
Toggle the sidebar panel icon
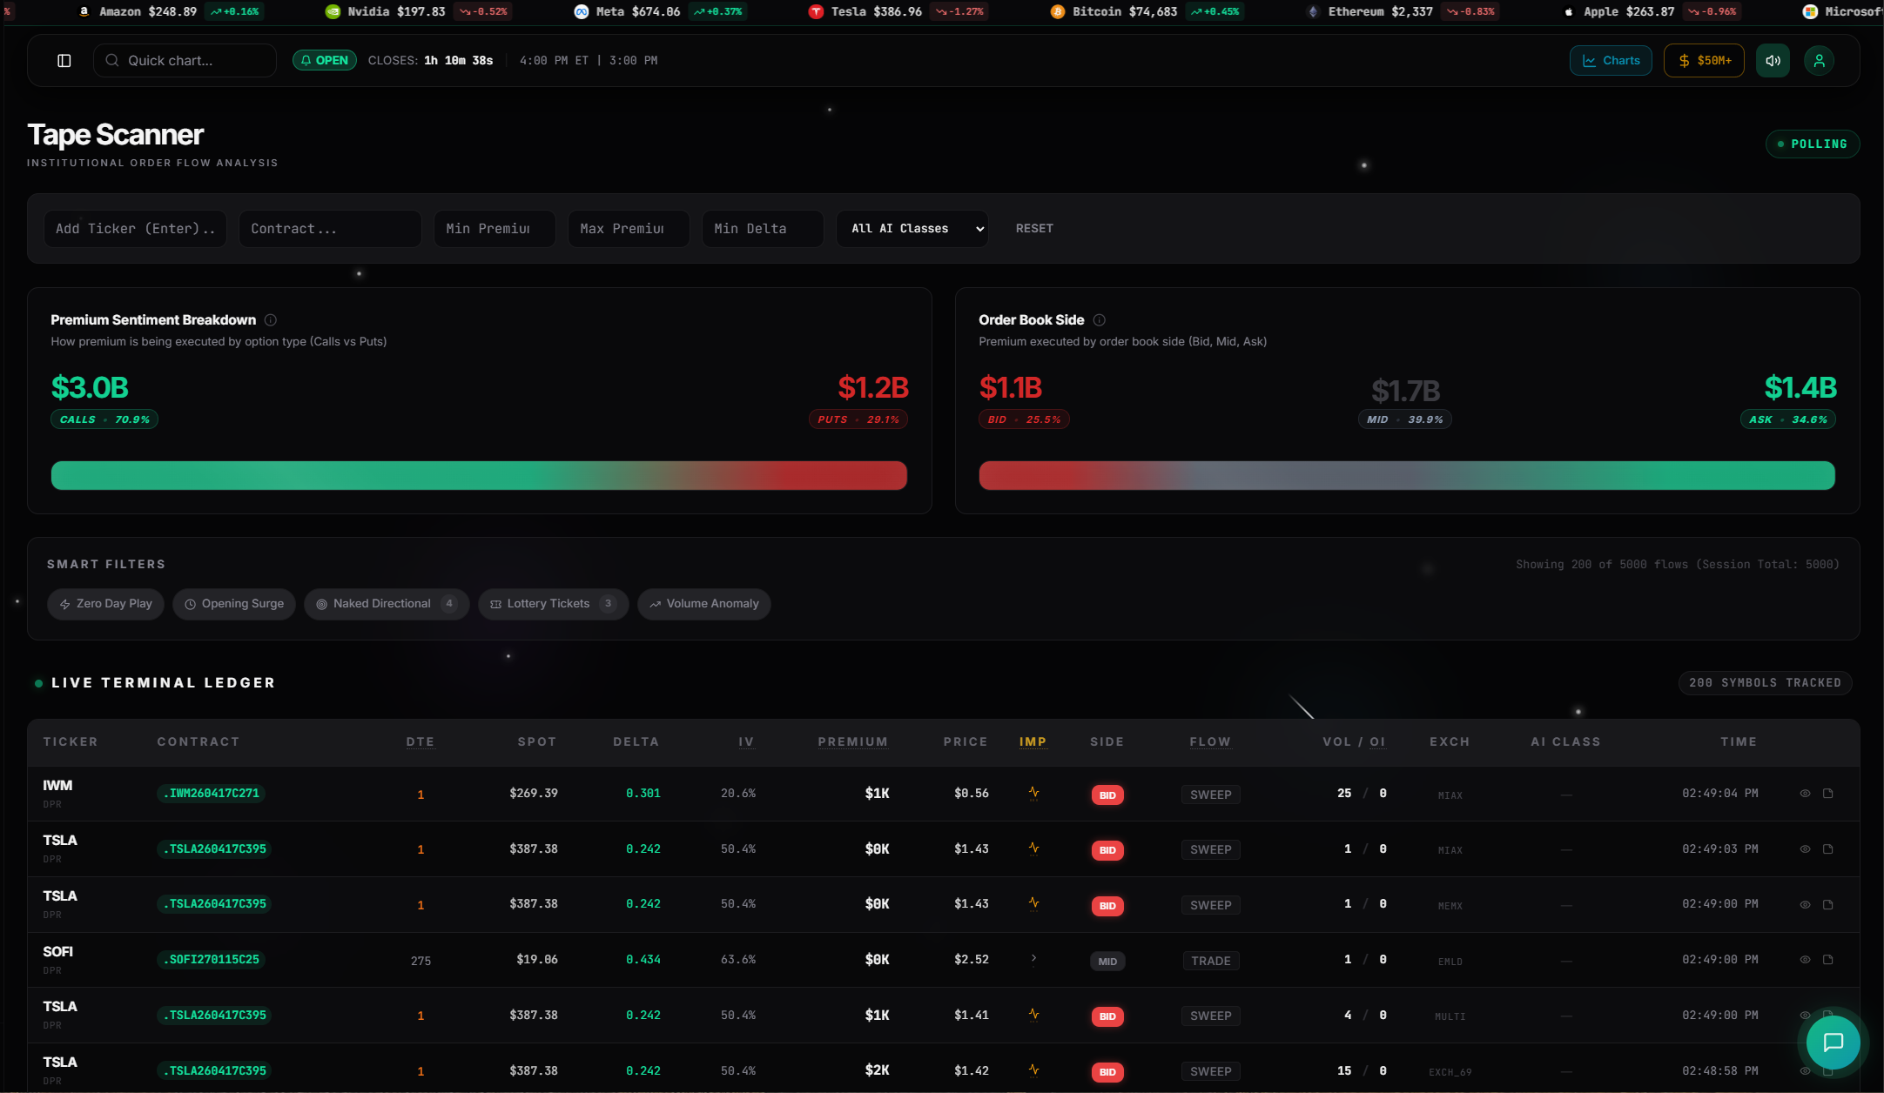[x=64, y=60]
